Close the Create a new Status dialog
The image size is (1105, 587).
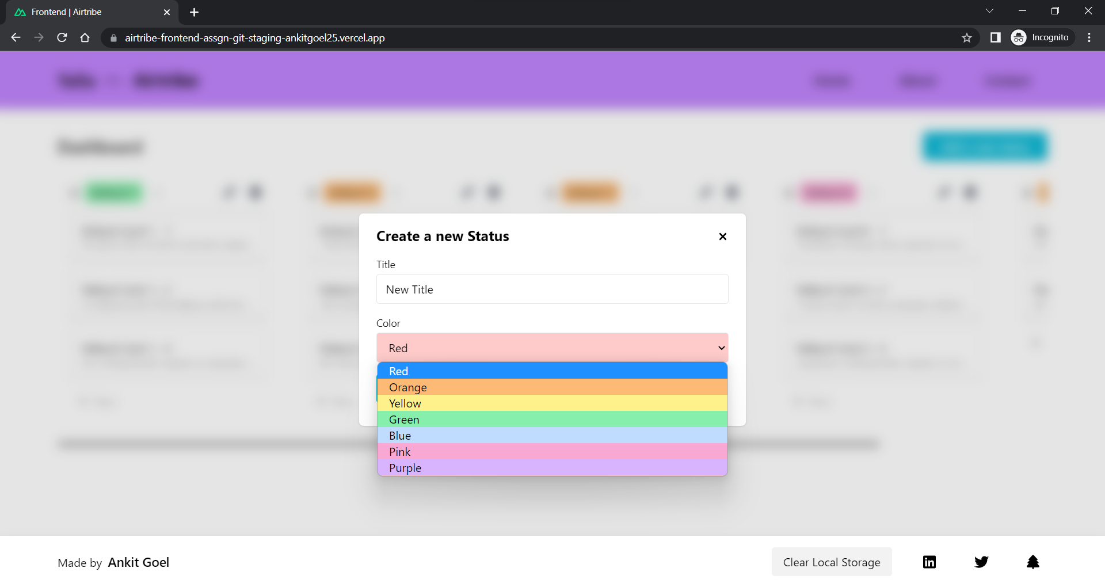pos(722,236)
